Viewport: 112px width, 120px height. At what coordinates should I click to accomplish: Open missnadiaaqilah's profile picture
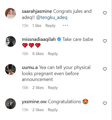click(10, 41)
